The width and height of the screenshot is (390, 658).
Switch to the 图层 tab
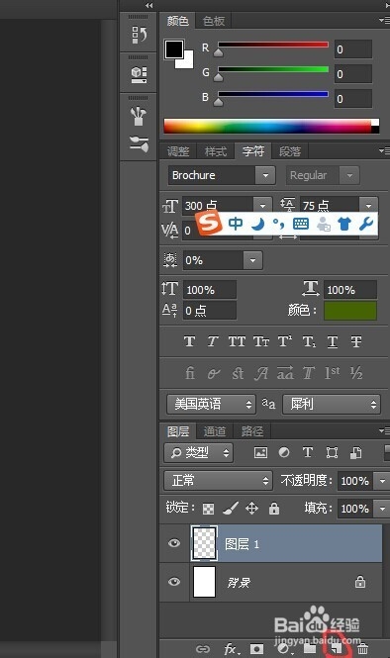pyautogui.click(x=178, y=431)
